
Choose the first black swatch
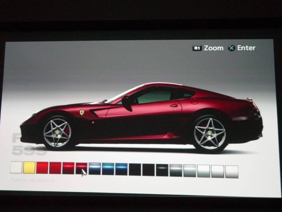135,169
